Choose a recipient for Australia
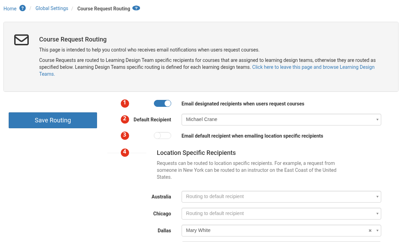 [x=281, y=197]
